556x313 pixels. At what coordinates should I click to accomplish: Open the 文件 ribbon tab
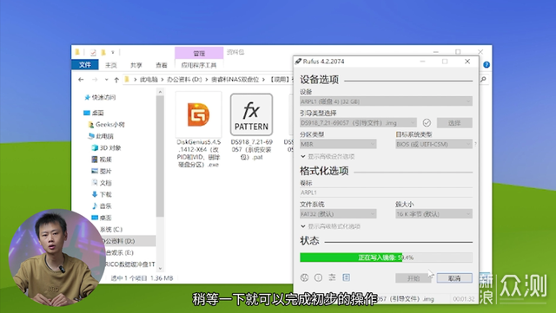85,65
